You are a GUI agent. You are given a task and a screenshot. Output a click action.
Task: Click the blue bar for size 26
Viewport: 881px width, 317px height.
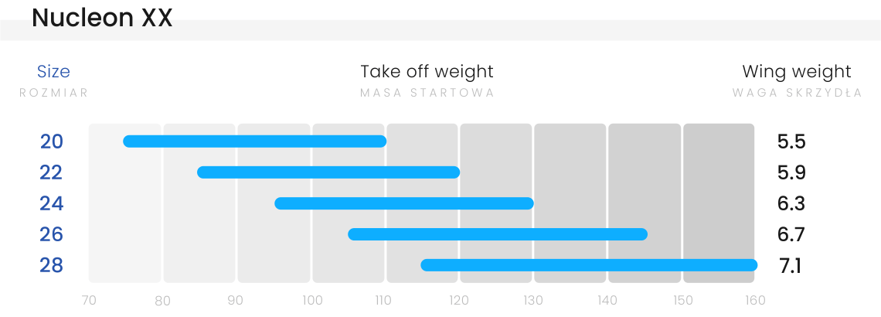pyautogui.click(x=498, y=234)
